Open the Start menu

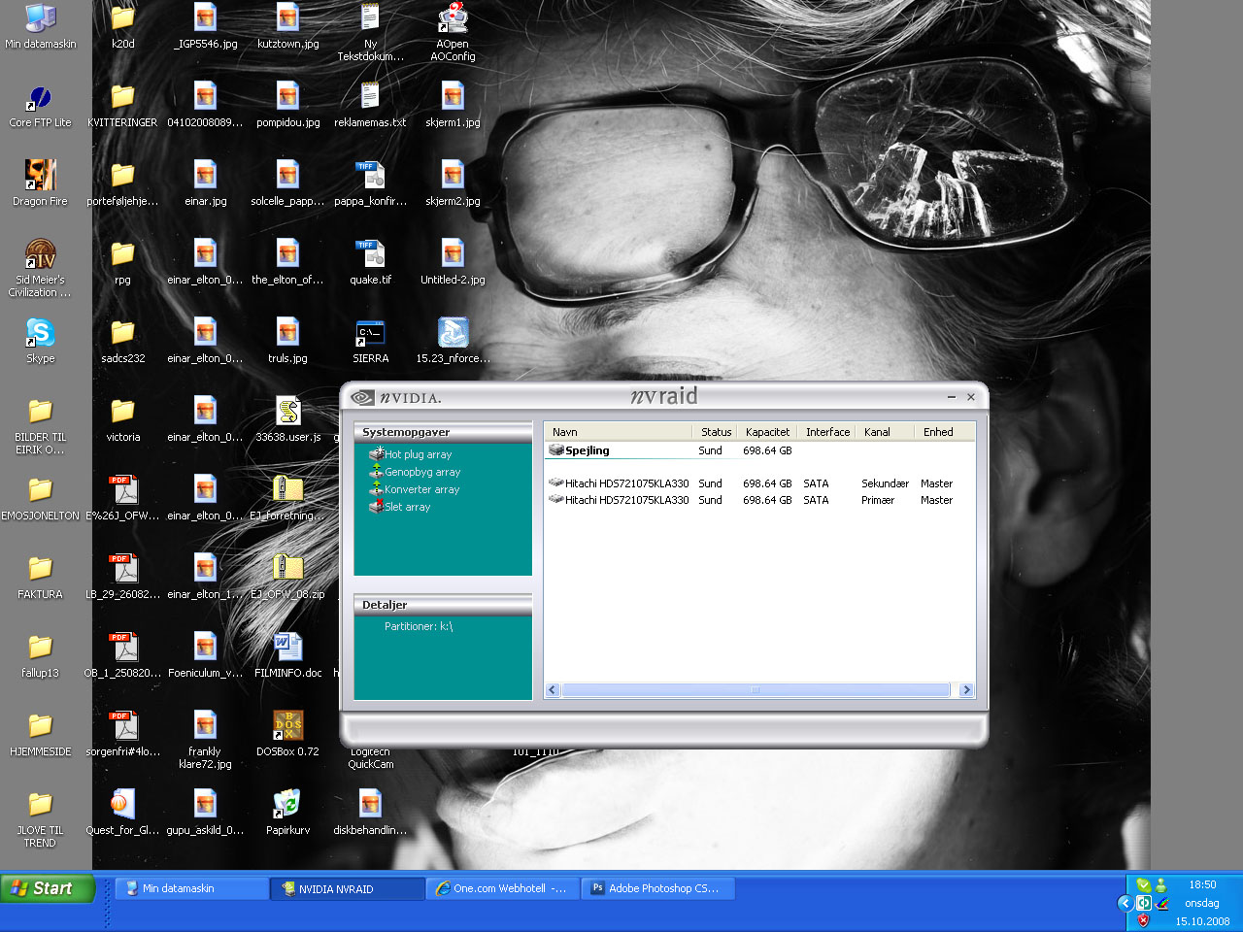pyautogui.click(x=48, y=888)
